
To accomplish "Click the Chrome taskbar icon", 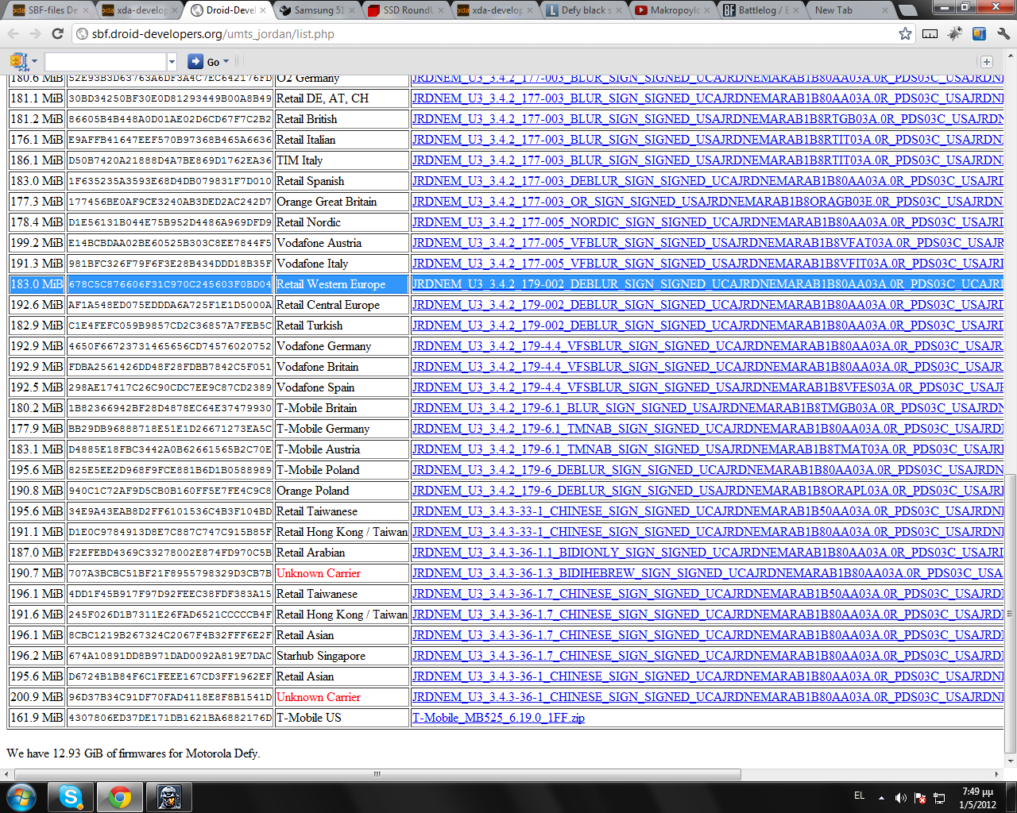I will tap(120, 797).
